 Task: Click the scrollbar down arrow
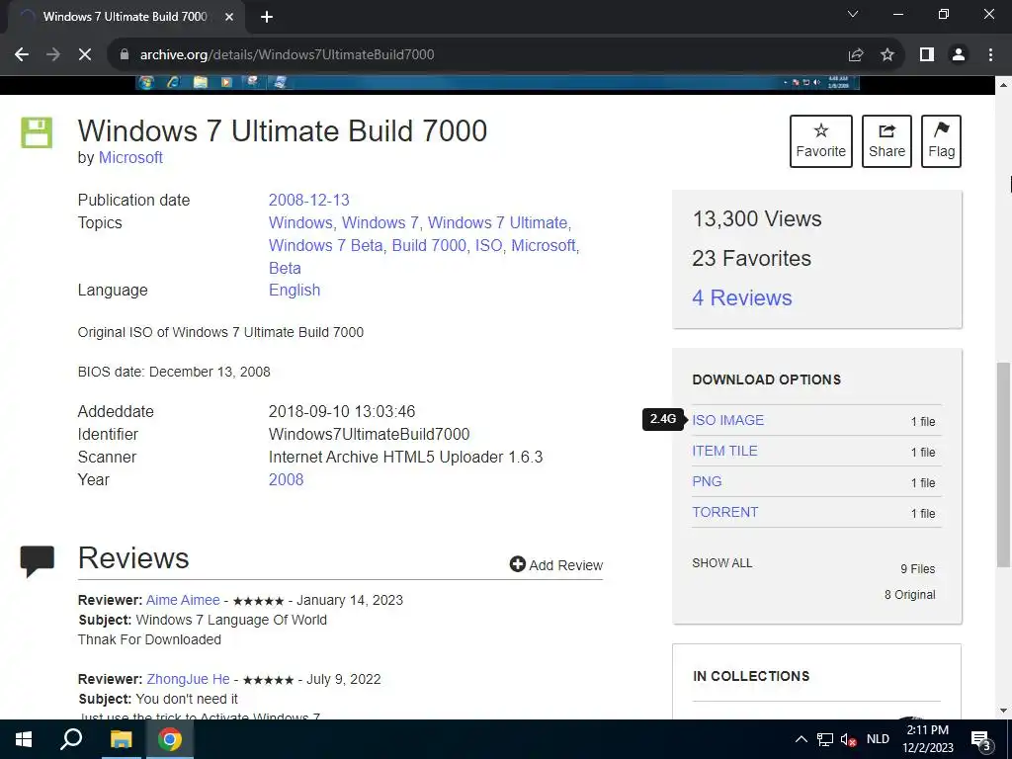(1004, 711)
